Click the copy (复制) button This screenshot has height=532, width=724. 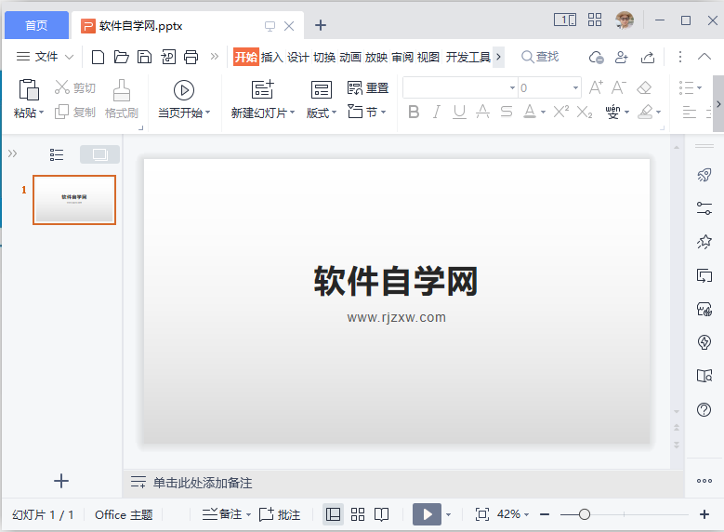click(74, 112)
